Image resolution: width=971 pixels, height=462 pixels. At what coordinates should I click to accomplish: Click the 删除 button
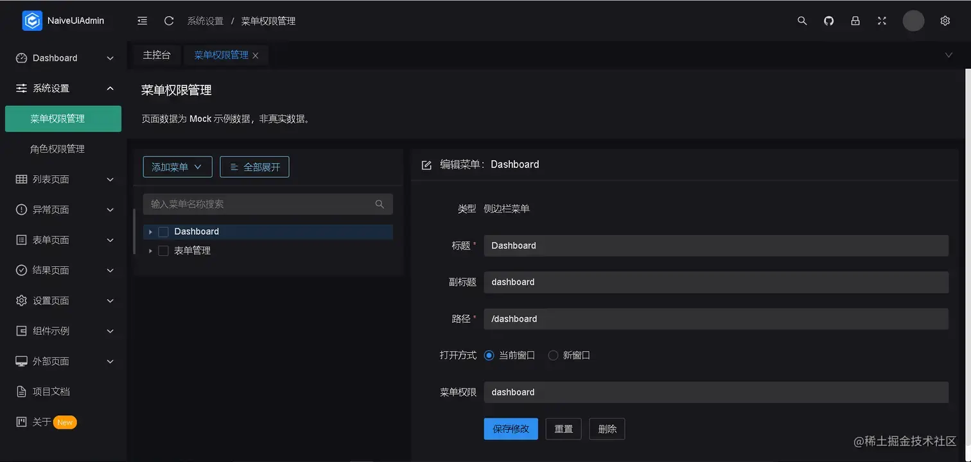pos(607,429)
